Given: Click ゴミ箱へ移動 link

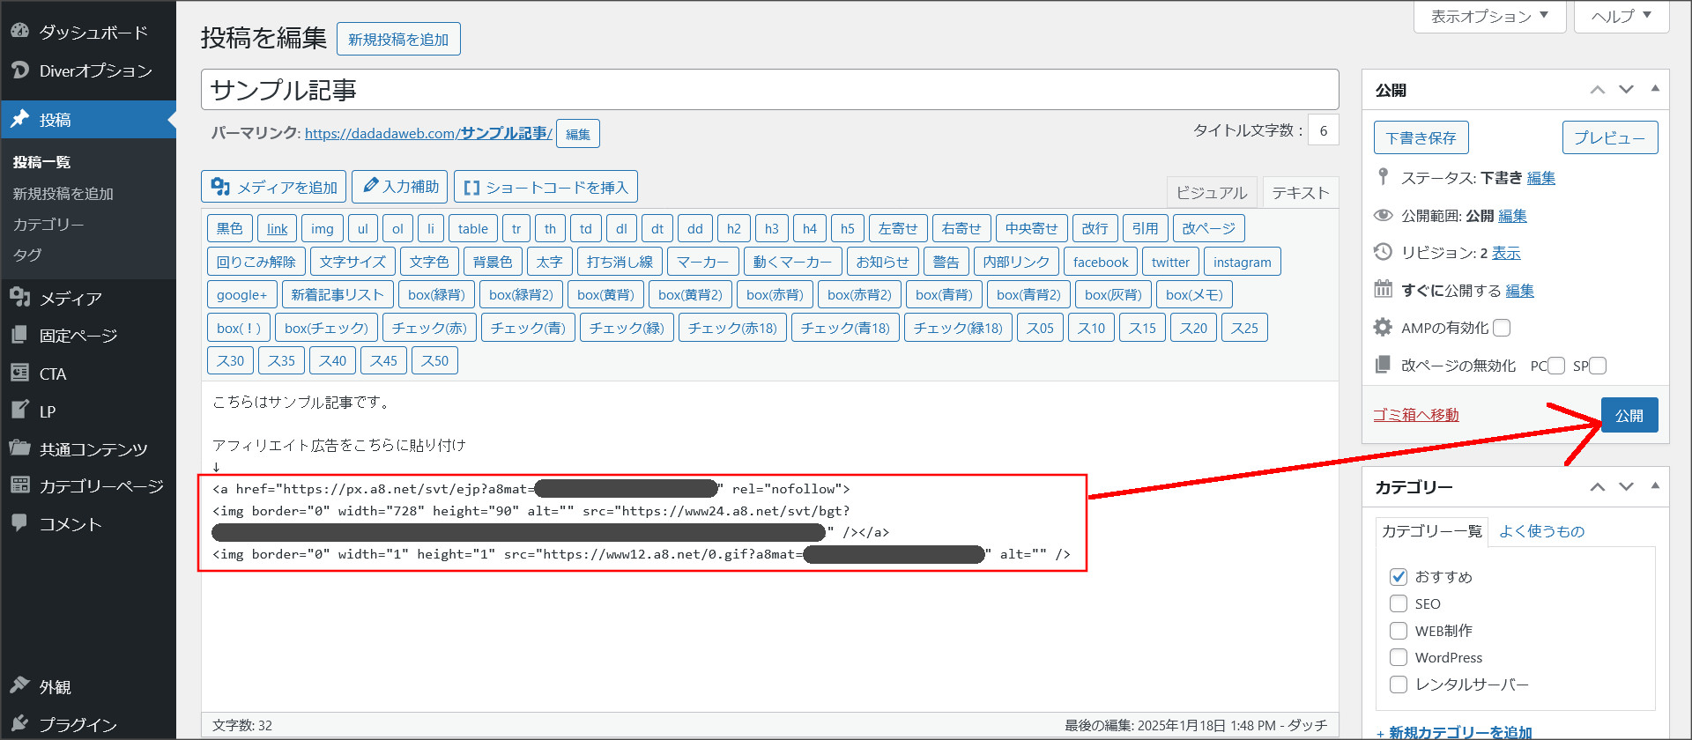Looking at the screenshot, I should point(1416,415).
